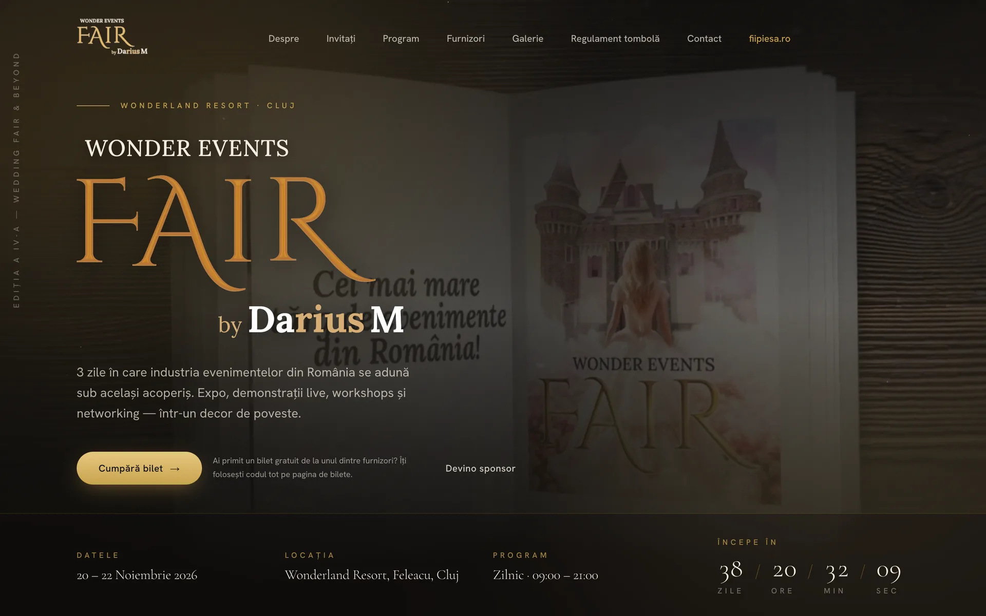This screenshot has width=986, height=616.
Task: Click the vertical 'EDIȚIA A IV-A' side text
Action: click(x=16, y=180)
